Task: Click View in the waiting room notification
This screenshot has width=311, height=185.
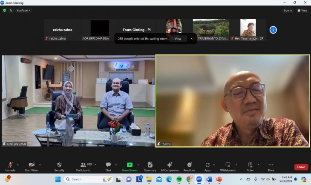Action: tap(178, 39)
